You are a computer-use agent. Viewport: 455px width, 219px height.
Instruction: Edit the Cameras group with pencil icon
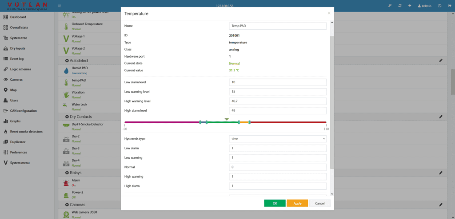[x=441, y=204]
